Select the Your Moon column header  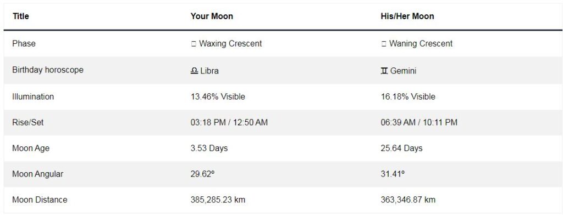pyautogui.click(x=212, y=16)
